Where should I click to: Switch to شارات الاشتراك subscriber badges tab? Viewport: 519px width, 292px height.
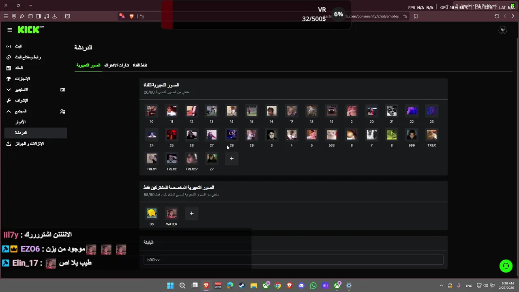(117, 65)
